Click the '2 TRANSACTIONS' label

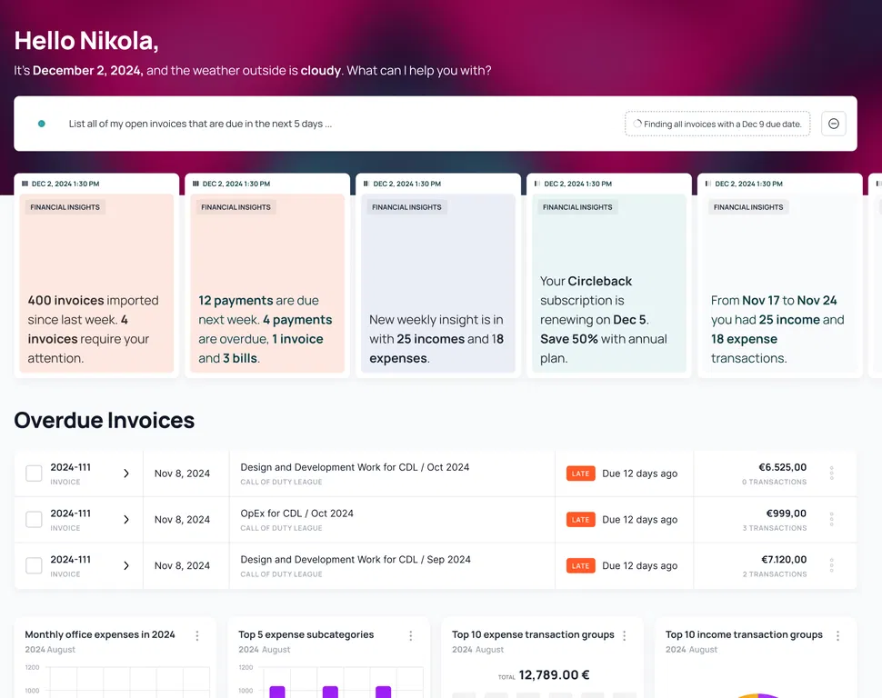(x=775, y=574)
